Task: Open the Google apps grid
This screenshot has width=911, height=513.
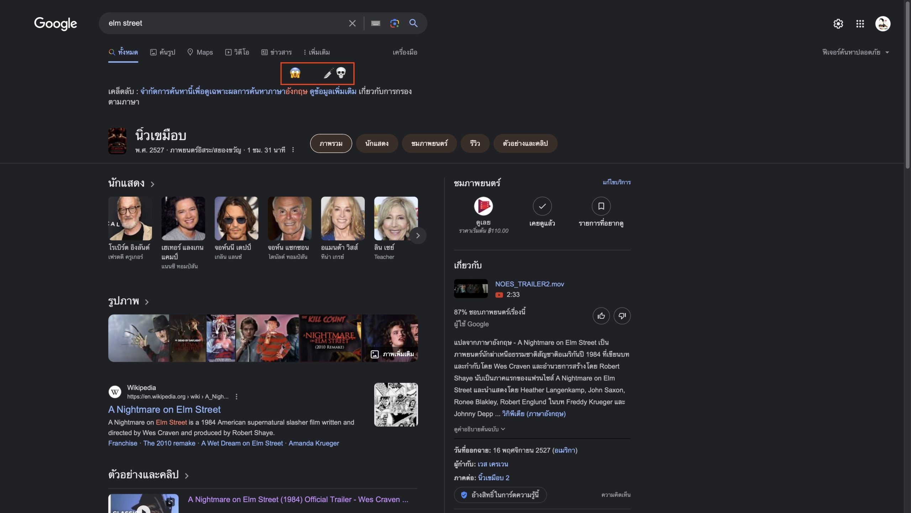Action: pos(860,24)
